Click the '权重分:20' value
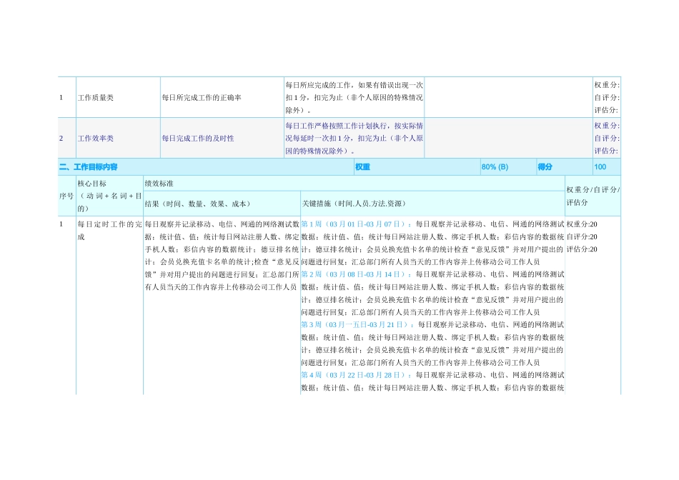679x480 pixels. 582,224
